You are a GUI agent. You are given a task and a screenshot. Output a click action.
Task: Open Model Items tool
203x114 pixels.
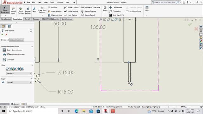[13, 10]
